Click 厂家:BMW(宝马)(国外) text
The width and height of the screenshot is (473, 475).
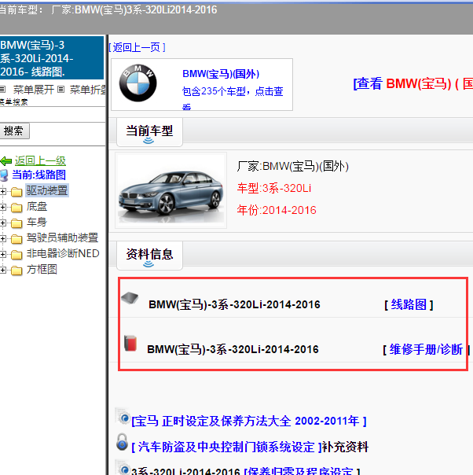(292, 166)
